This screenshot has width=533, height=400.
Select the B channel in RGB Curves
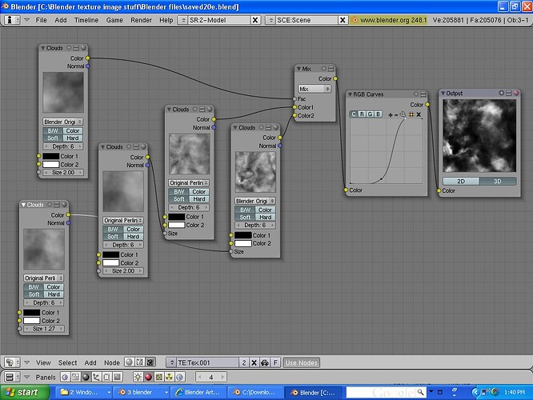point(379,114)
